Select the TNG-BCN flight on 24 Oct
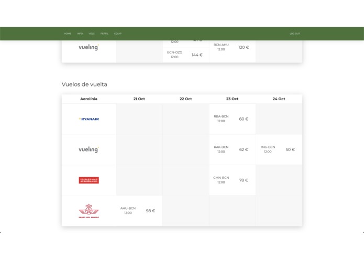 point(279,149)
